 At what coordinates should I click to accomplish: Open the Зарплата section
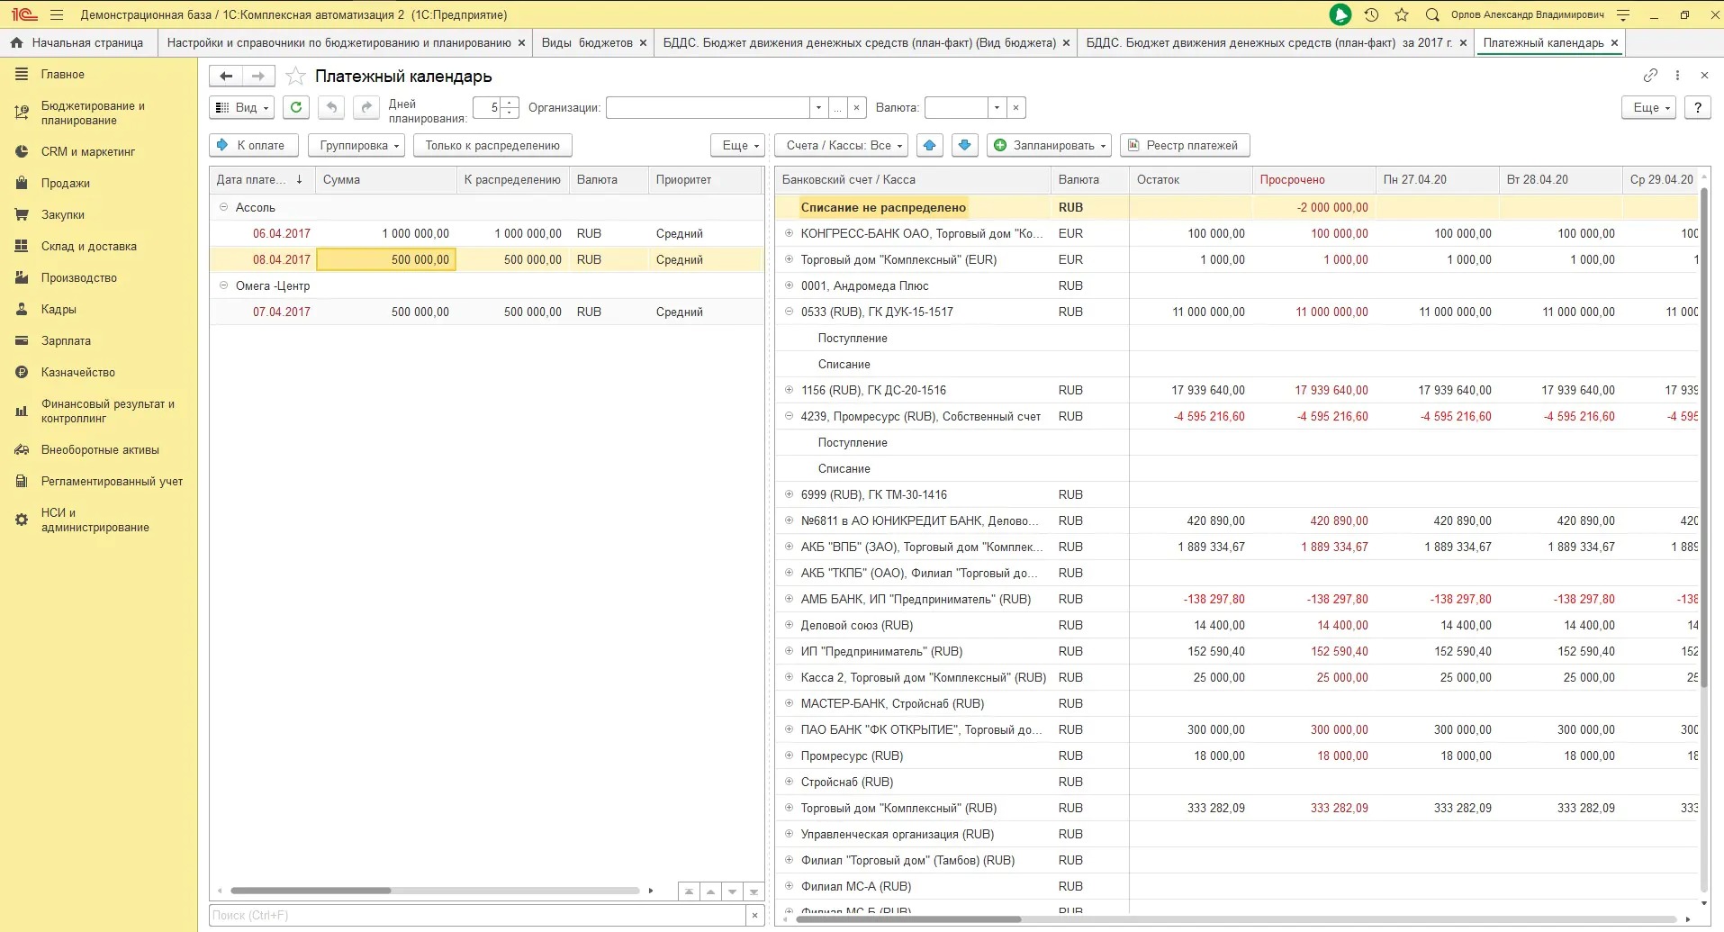click(67, 341)
